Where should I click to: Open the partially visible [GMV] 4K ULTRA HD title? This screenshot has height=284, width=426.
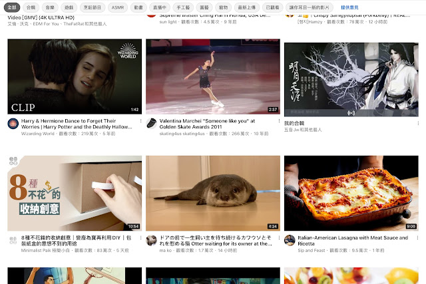coord(41,17)
